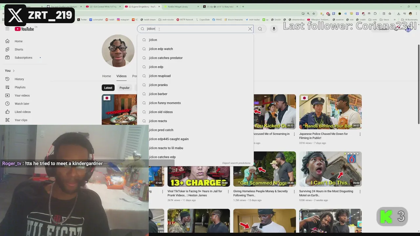
Task: Switch to 'clip on X: Lil Baby' tab
Action: [x=220, y=7]
